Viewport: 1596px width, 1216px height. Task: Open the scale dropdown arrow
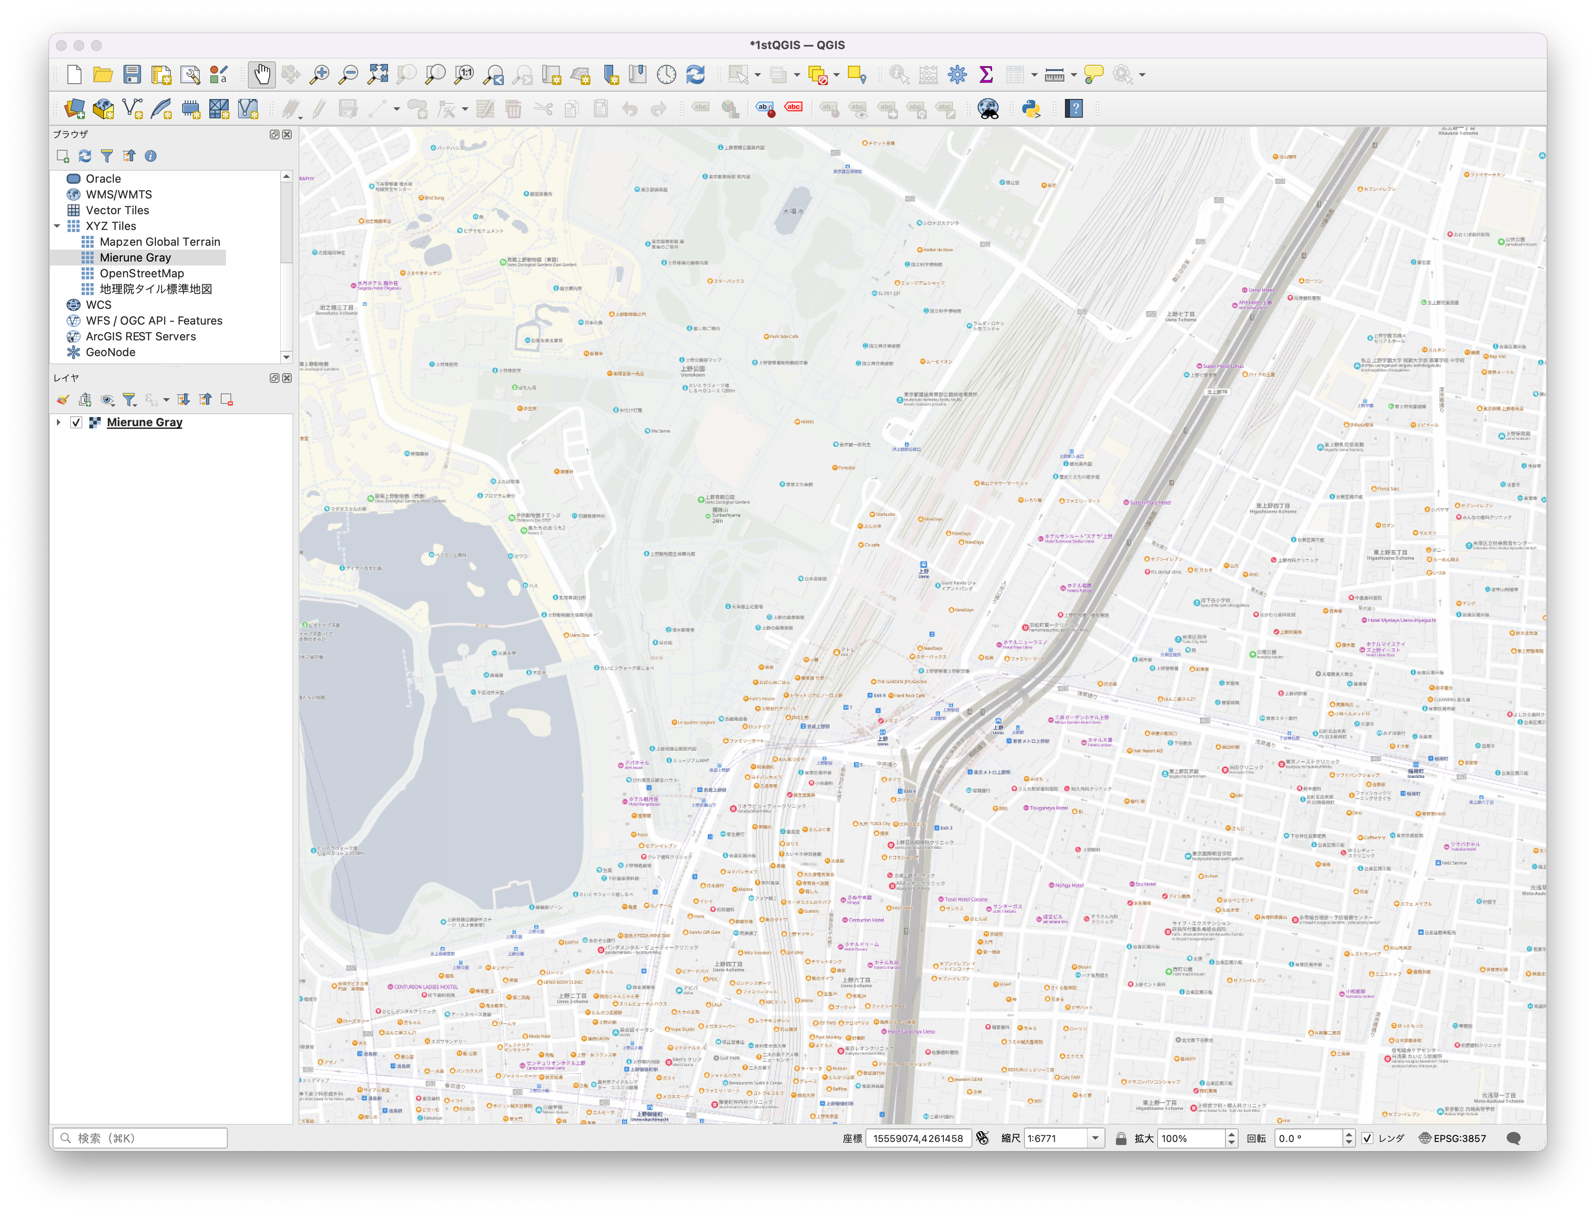point(1095,1138)
